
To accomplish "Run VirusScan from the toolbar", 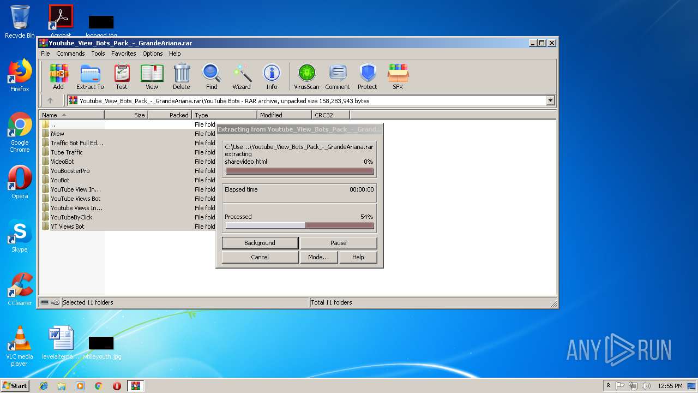I will (x=306, y=77).
